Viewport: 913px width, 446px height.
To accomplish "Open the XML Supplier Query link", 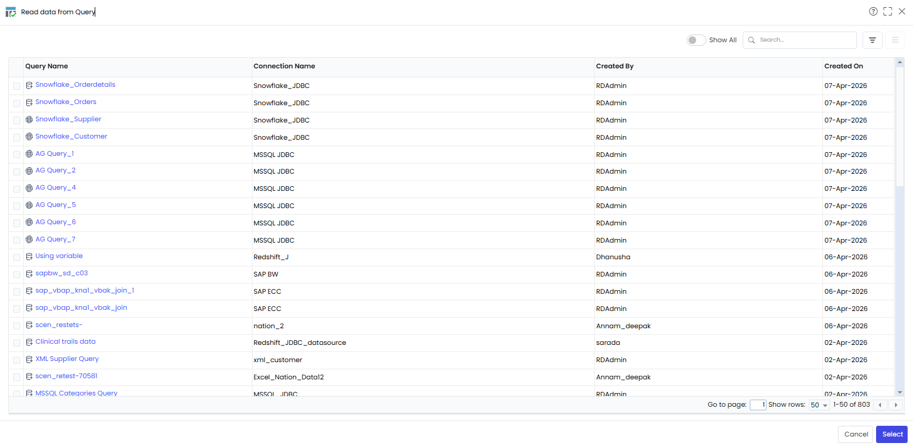I will 67,359.
